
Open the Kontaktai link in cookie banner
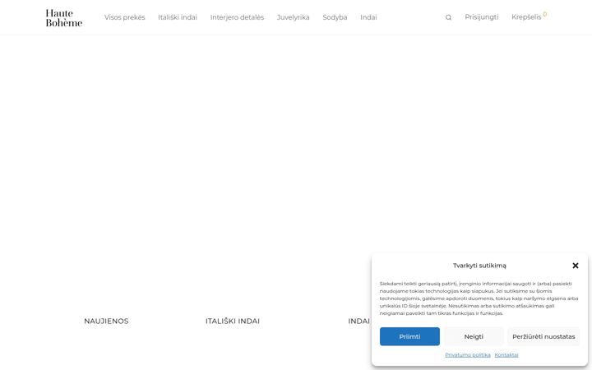point(506,355)
